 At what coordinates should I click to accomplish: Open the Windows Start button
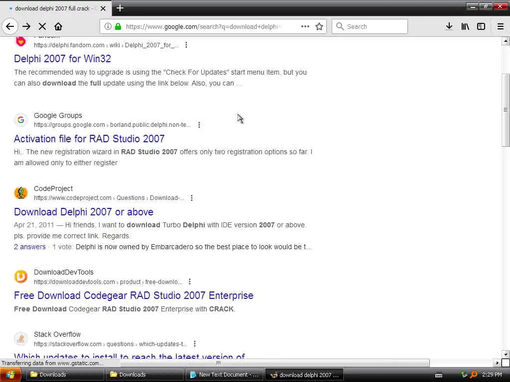pyautogui.click(x=10, y=375)
